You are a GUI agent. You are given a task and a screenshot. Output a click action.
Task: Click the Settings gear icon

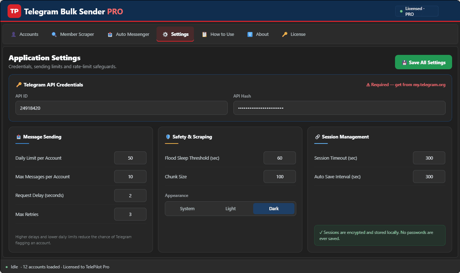pyautogui.click(x=165, y=34)
